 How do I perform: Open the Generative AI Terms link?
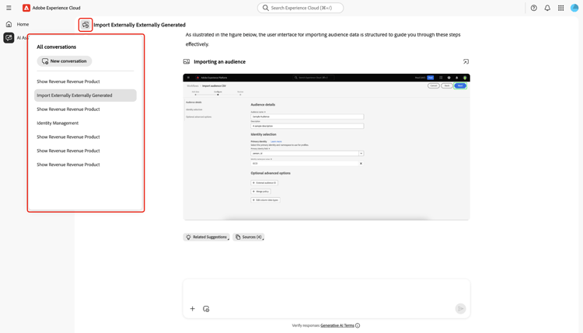337,325
